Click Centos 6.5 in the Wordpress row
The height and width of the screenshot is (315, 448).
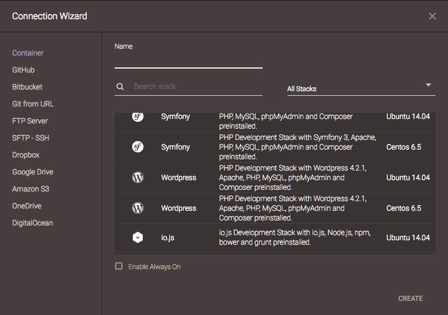[404, 208]
